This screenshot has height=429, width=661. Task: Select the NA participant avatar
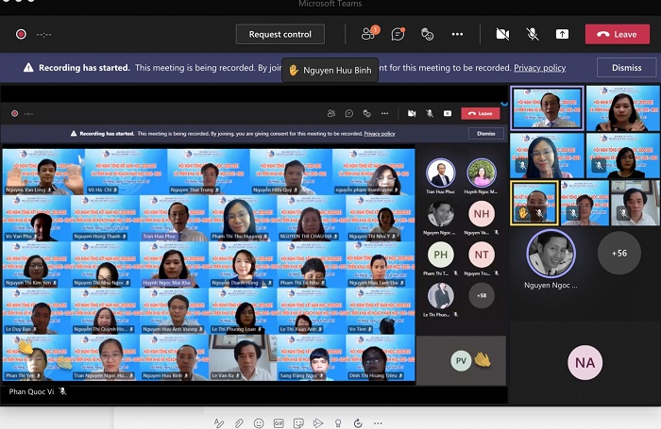(x=585, y=362)
